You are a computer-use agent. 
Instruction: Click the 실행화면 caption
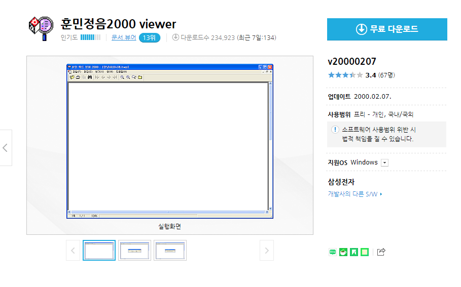point(169,227)
